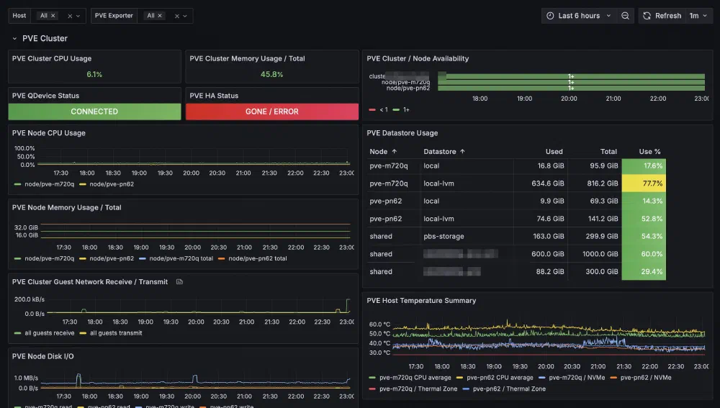Screen dimensions: 720x408
Task: Open PVE Host Temperature Summary panel title
Action: coord(421,301)
